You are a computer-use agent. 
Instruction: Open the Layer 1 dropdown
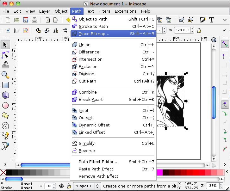point(87,186)
